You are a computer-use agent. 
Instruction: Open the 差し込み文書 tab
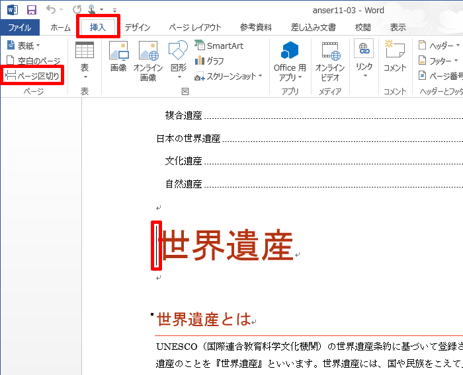[x=314, y=28]
